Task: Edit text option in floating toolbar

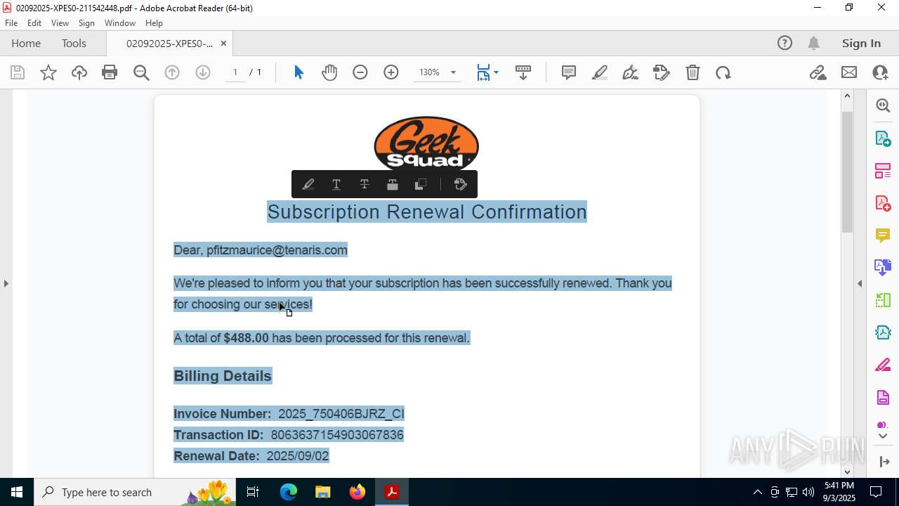Action: [461, 184]
